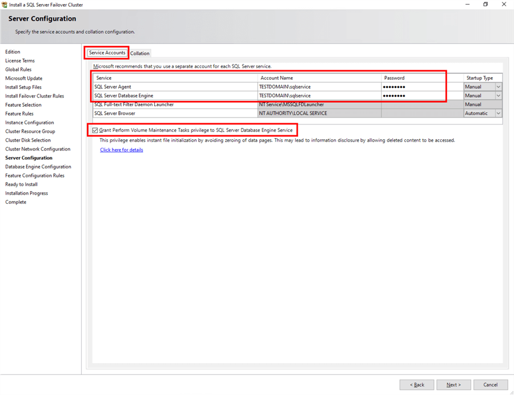
Task: Open Startup Type dropdown for SQL Server Database Engine
Action: [498, 96]
